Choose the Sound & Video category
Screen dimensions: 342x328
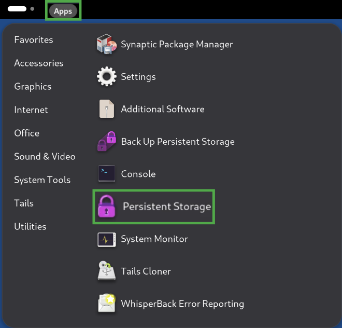(45, 156)
